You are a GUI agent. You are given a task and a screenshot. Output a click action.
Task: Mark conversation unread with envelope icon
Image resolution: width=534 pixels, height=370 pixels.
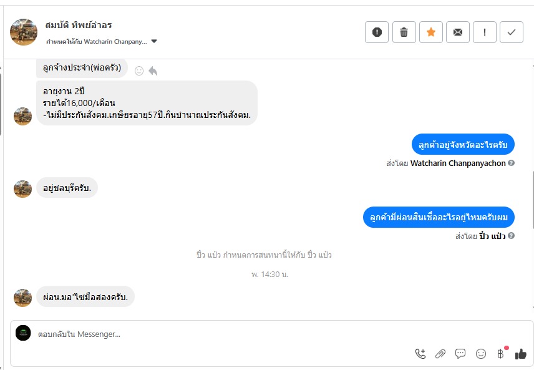click(458, 32)
